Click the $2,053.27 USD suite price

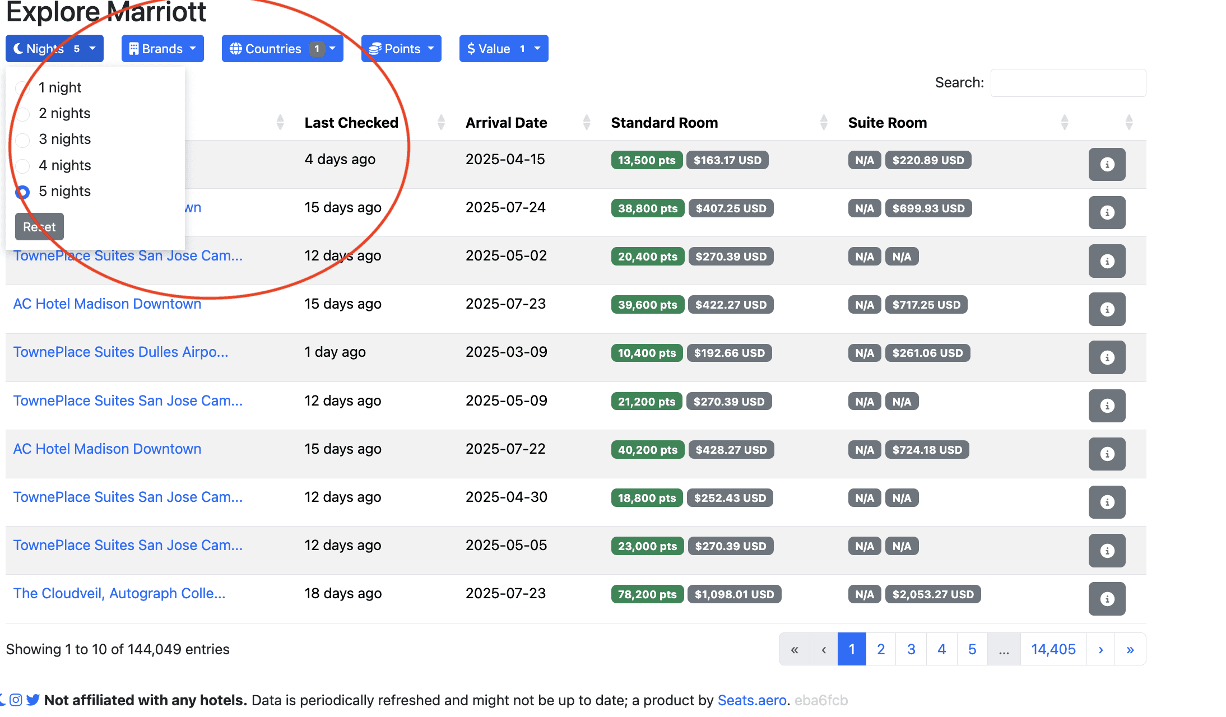[x=933, y=594]
